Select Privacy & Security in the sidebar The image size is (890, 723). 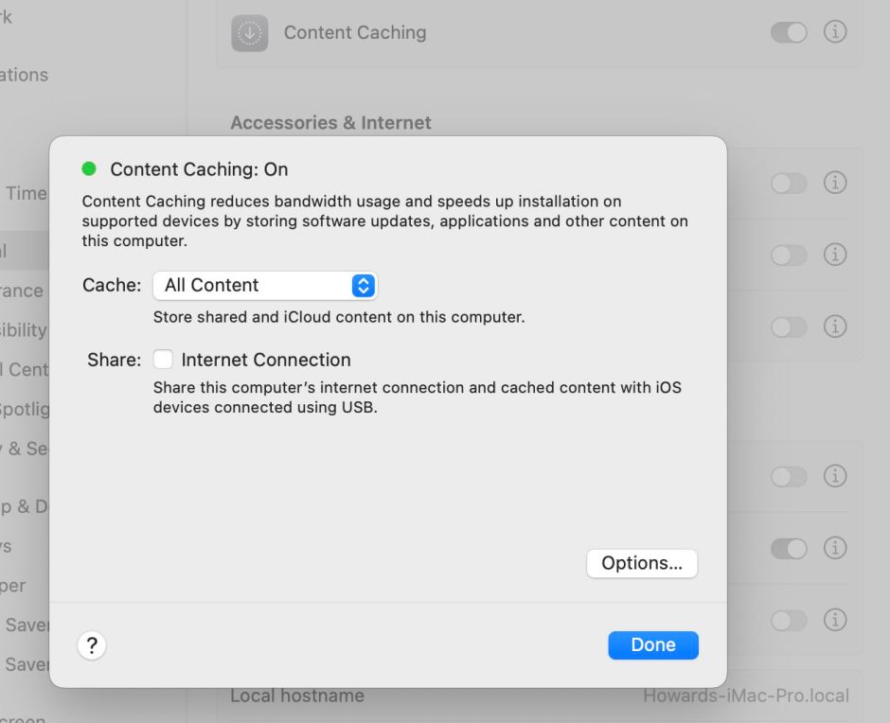pyautogui.click(x=24, y=448)
